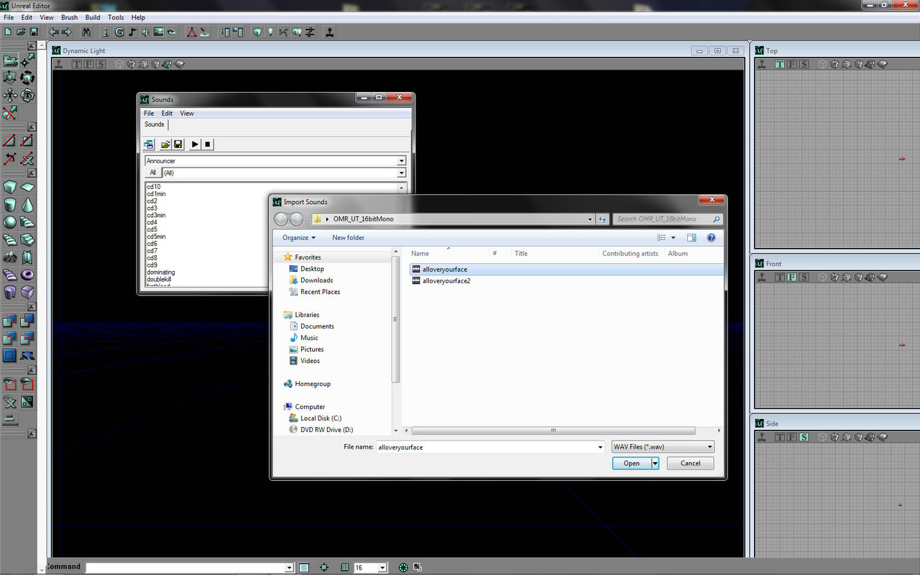Click the Build Lighting lightbulb icon
Viewport: 920px width, 575px height.
tap(270, 32)
